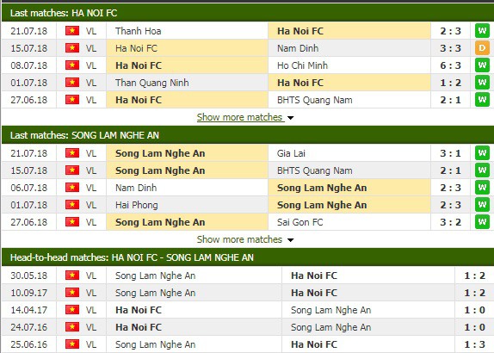Image resolution: width=494 pixels, height=353 pixels.
Task: Click dropdown arrow under Song Lam matches
Action: [x=291, y=240]
